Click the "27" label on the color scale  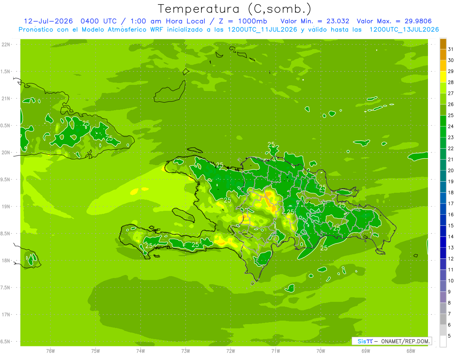point(451,93)
